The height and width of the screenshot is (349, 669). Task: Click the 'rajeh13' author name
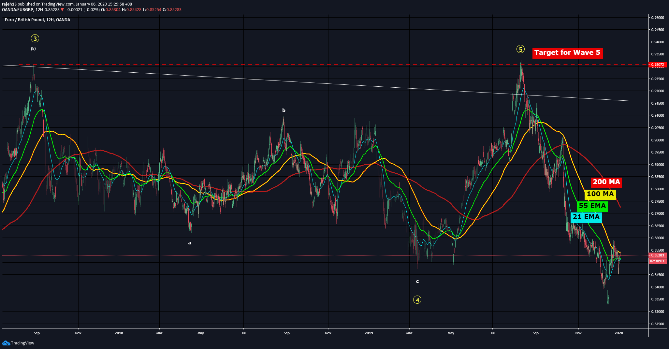click(x=9, y=4)
